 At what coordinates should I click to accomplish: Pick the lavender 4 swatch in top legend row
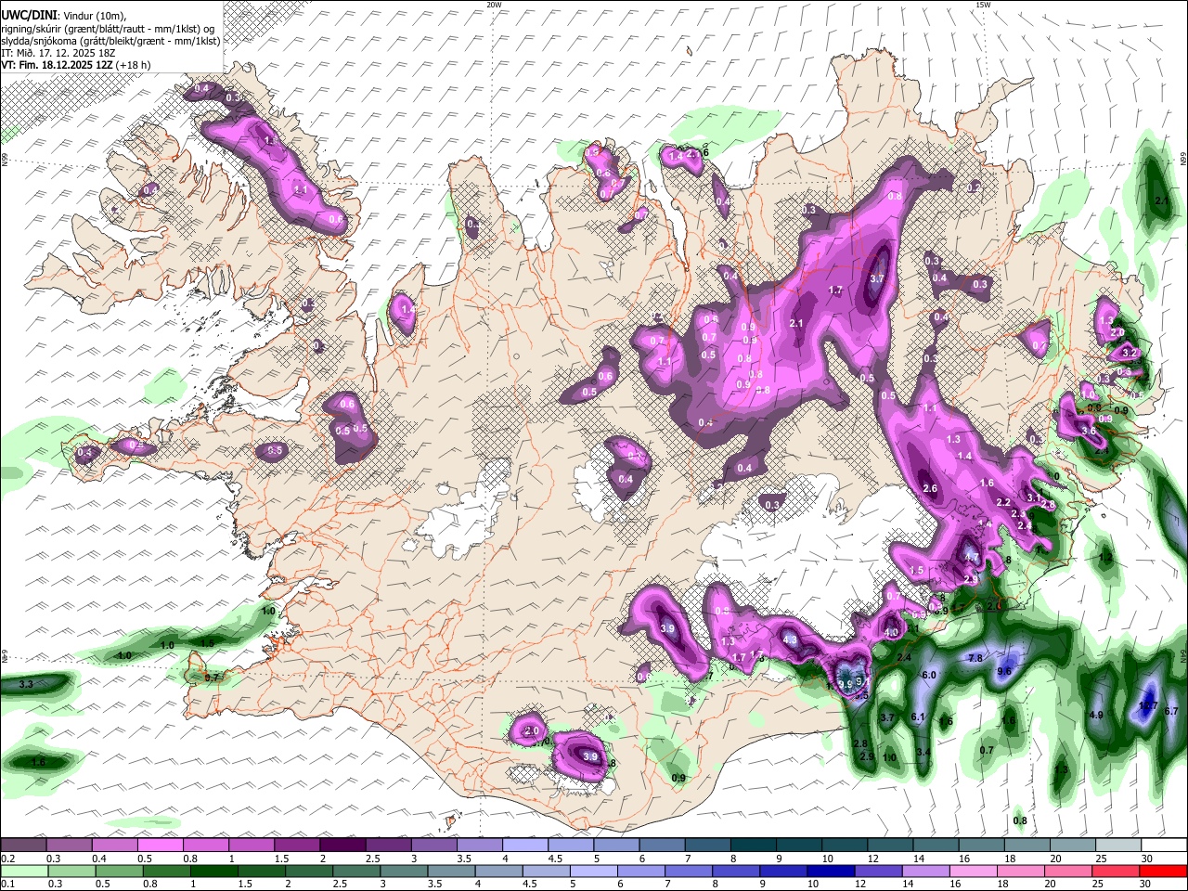click(524, 846)
